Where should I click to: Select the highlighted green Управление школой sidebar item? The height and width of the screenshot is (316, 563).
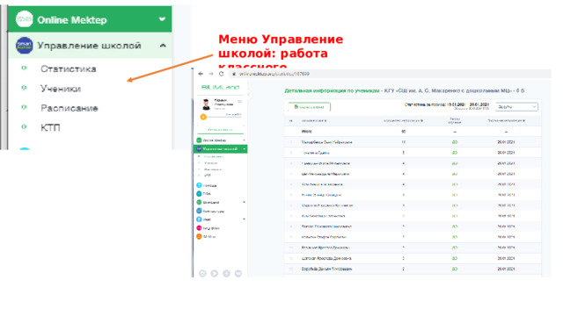(x=221, y=148)
